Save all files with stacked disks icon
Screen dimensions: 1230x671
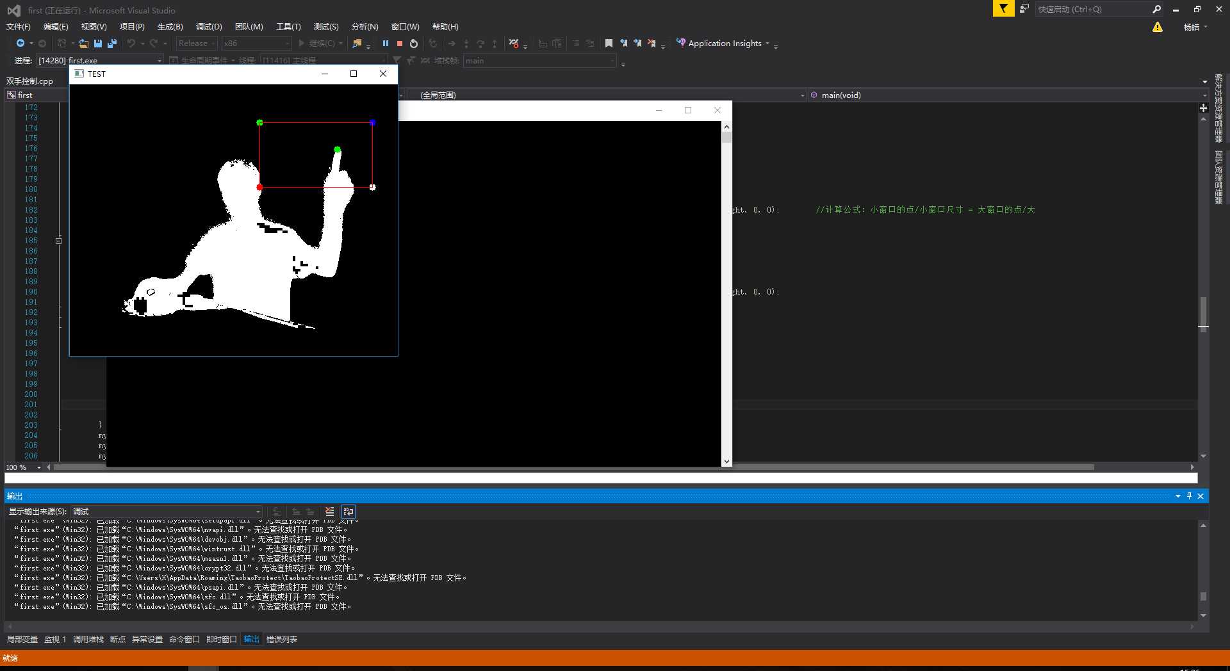(112, 44)
